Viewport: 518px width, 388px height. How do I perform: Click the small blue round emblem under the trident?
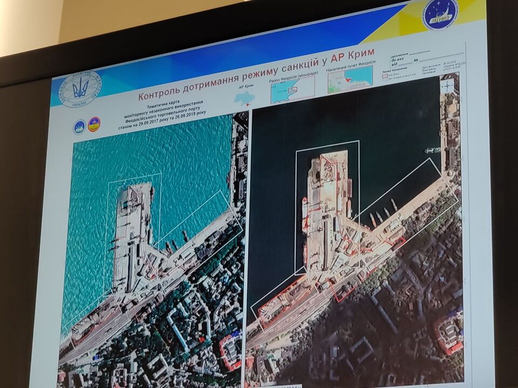coord(79,127)
